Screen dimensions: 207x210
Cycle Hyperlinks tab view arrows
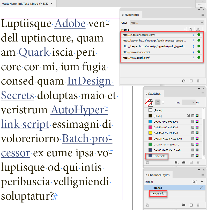[123, 15]
